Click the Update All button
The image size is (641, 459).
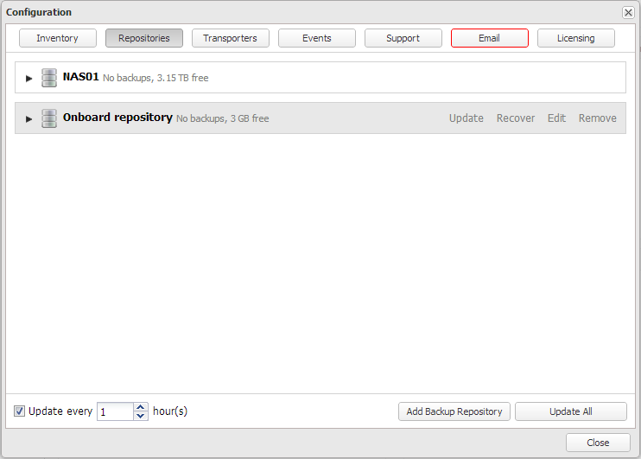click(x=571, y=411)
